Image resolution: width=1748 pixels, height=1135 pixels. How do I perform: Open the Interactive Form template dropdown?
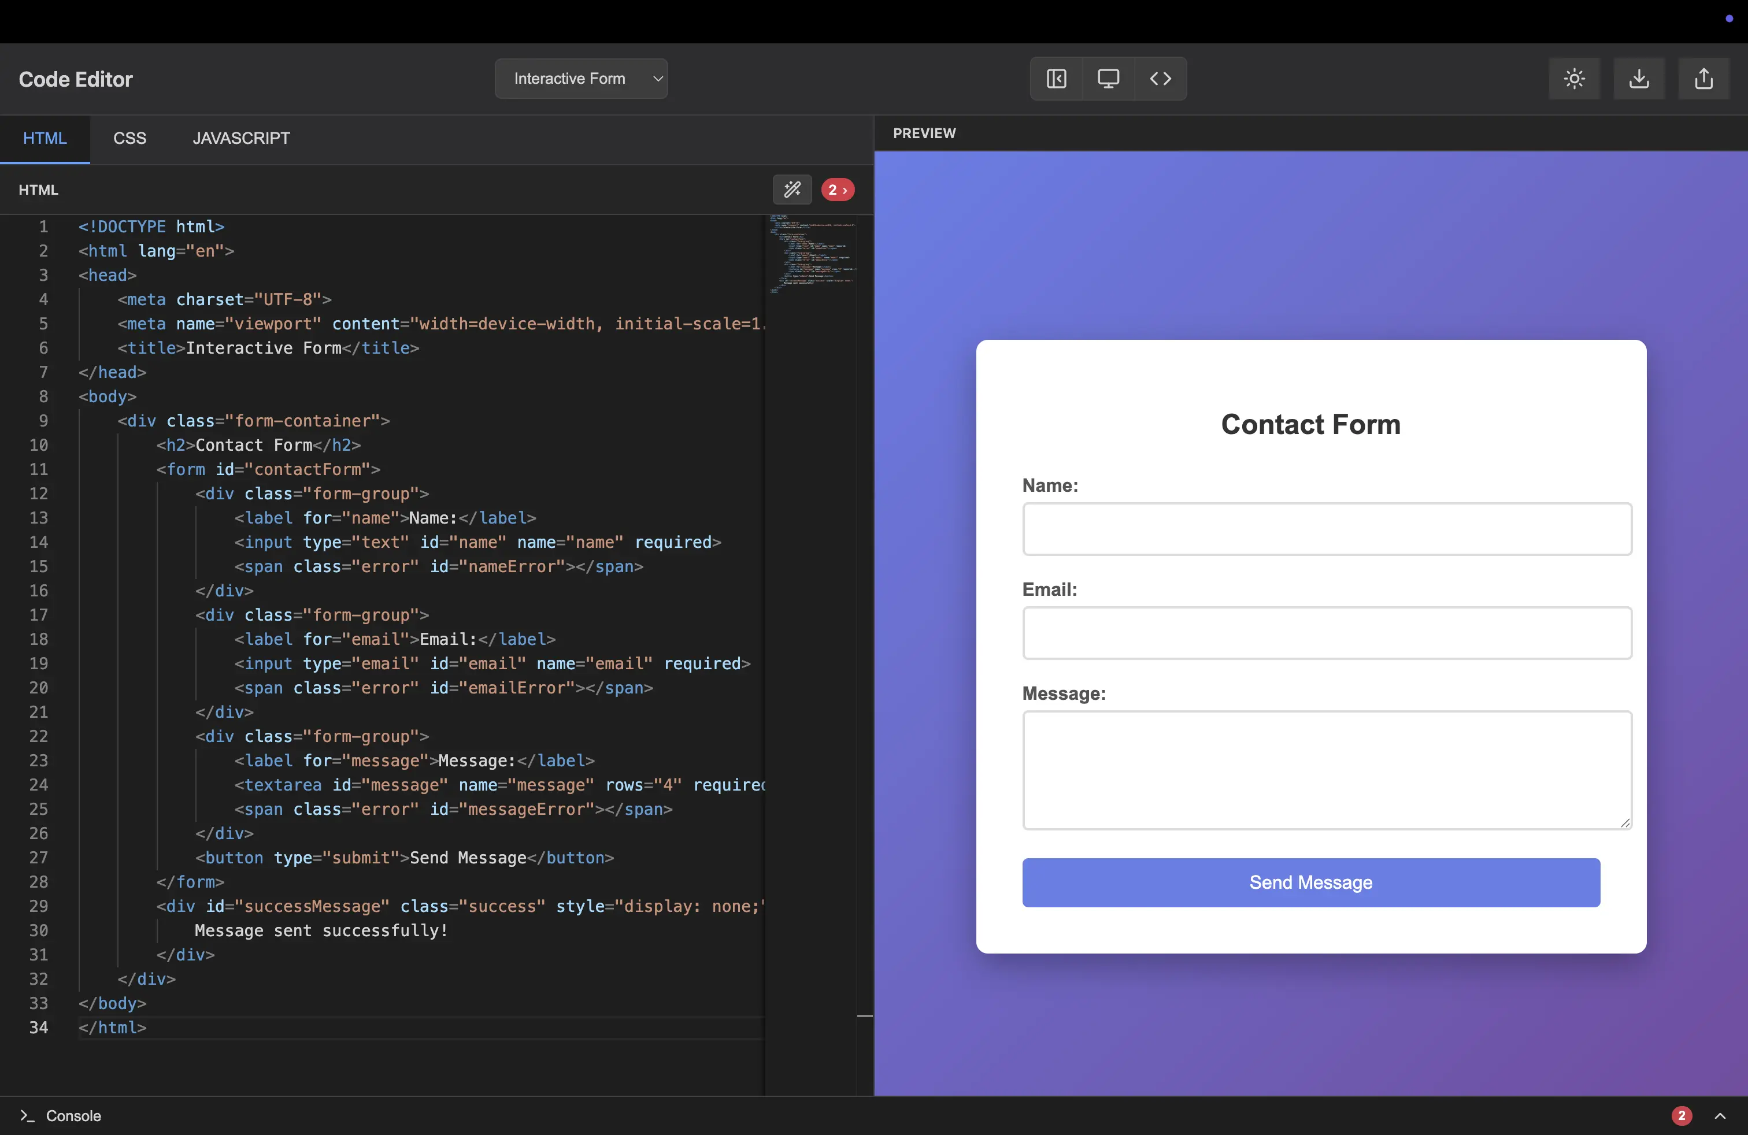(x=581, y=79)
